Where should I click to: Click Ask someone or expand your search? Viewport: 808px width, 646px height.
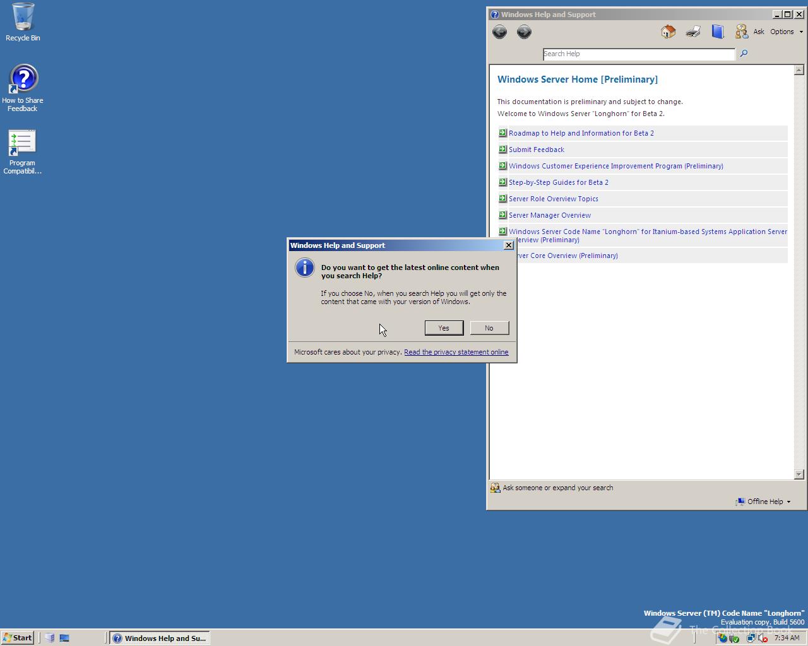[552, 488]
